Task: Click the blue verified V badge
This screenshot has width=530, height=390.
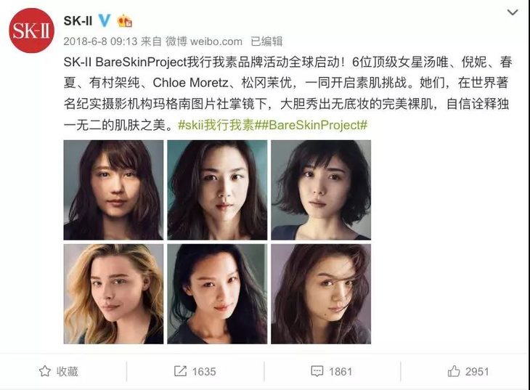Action: tap(105, 20)
